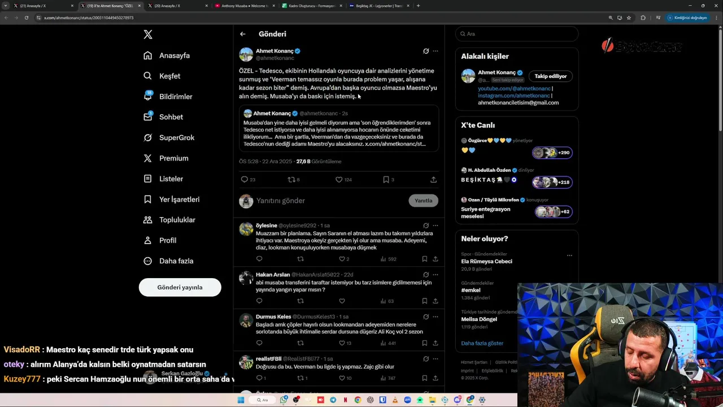Open the quoted Ahmet Konanç tweet

pyautogui.click(x=339, y=127)
